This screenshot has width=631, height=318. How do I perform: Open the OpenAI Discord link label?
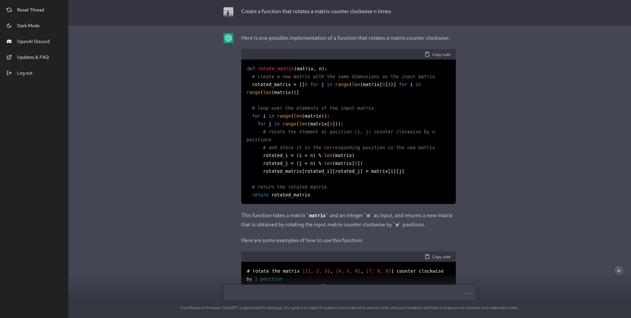(33, 41)
